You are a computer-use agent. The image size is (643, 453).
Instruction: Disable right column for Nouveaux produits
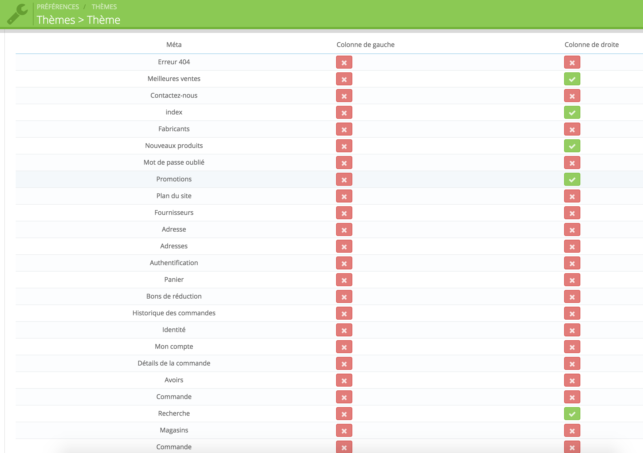click(x=572, y=146)
